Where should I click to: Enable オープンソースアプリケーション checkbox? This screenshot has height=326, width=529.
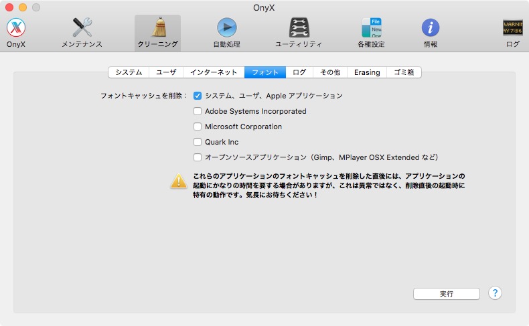coord(198,157)
